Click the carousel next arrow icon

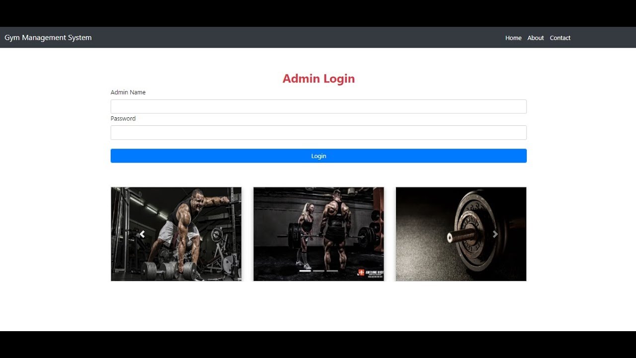pyautogui.click(x=495, y=234)
